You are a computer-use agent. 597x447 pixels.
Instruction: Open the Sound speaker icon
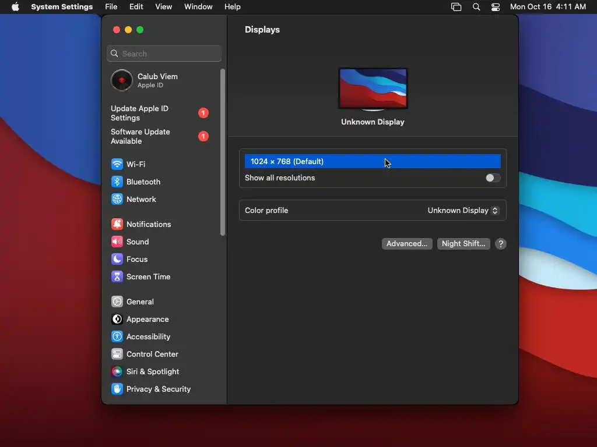pos(117,242)
